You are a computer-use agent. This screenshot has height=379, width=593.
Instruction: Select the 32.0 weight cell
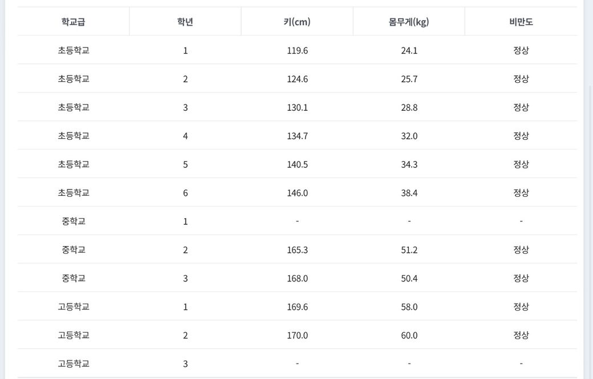point(409,136)
